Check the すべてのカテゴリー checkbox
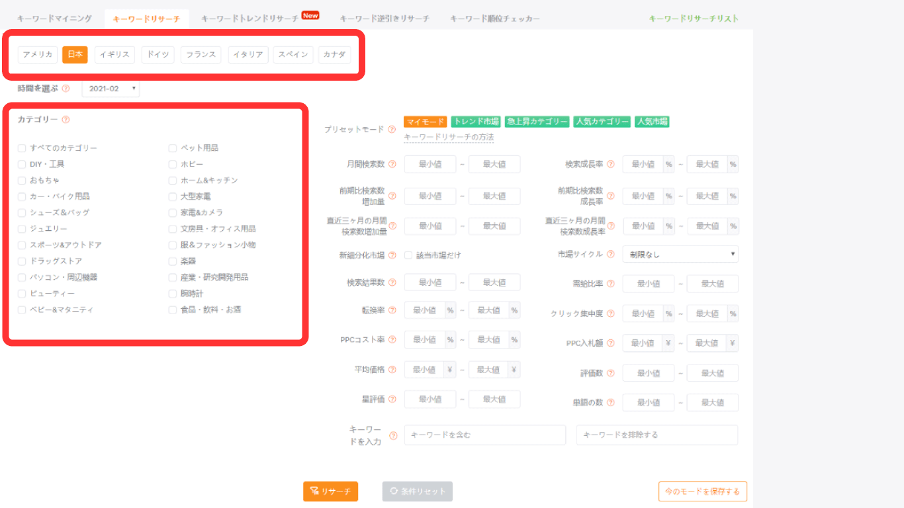Viewport: 904px width, 508px height. click(22, 148)
